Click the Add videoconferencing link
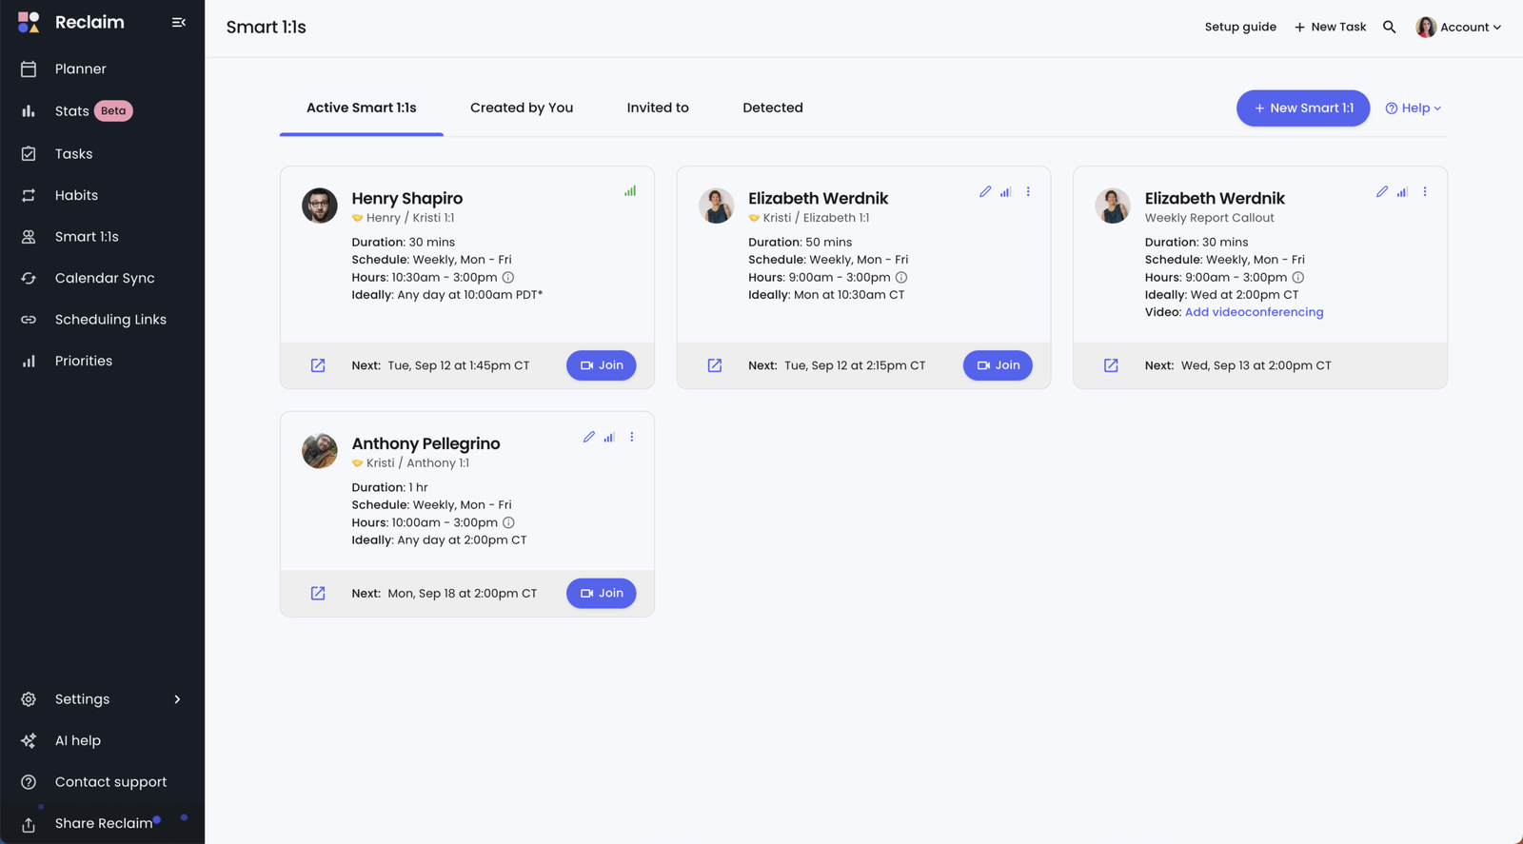 [1254, 312]
